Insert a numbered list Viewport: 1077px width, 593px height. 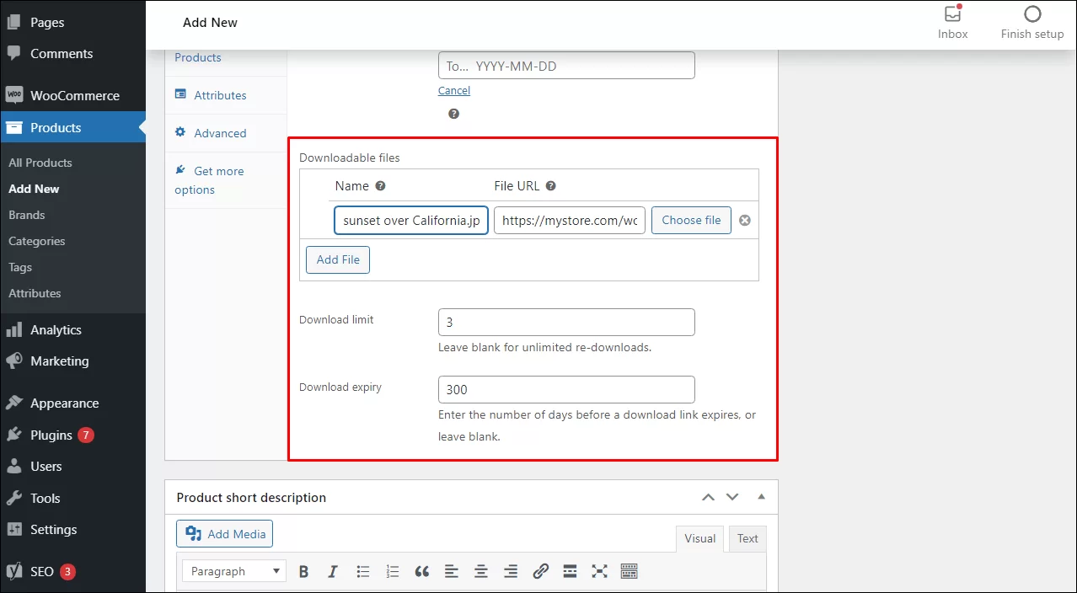(x=392, y=571)
